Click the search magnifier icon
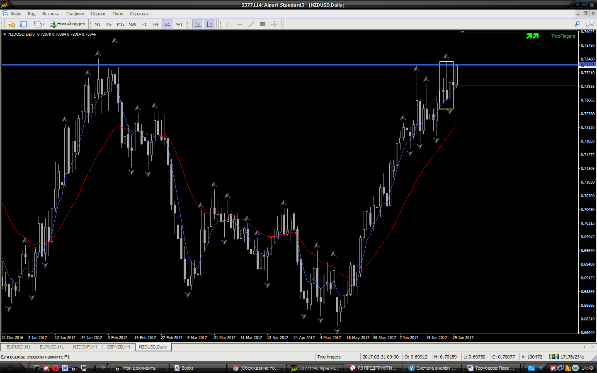This screenshot has width=597, height=373. point(577,24)
